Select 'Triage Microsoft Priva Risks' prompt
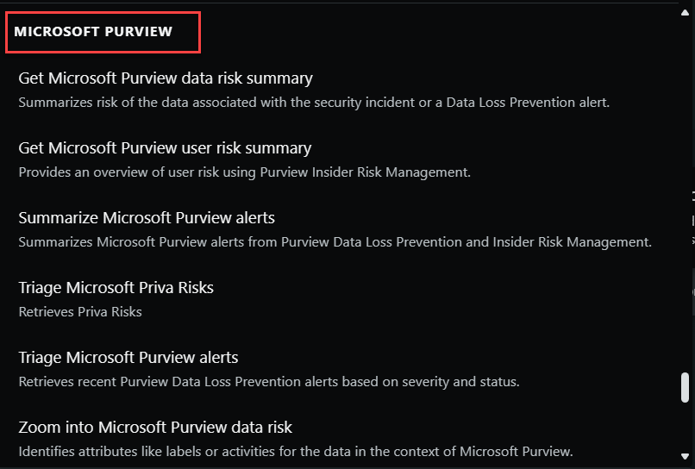695x469 pixels. [x=116, y=288]
